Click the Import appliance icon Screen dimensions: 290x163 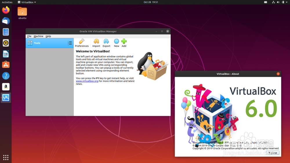96,43
